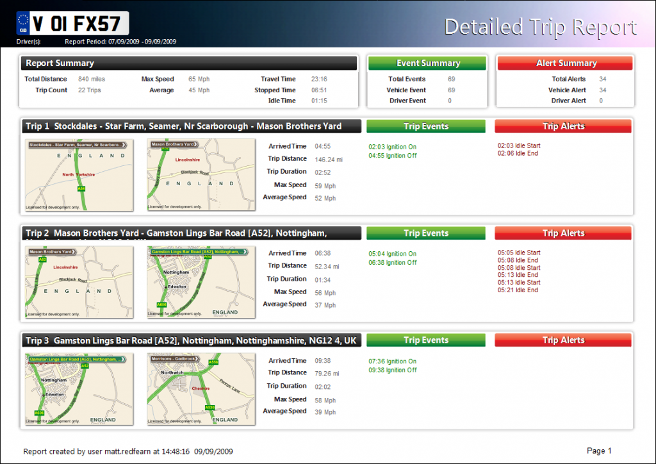Select the 05:21 Idle End alert
Viewport: 656px width, 464px height.
tap(518, 290)
